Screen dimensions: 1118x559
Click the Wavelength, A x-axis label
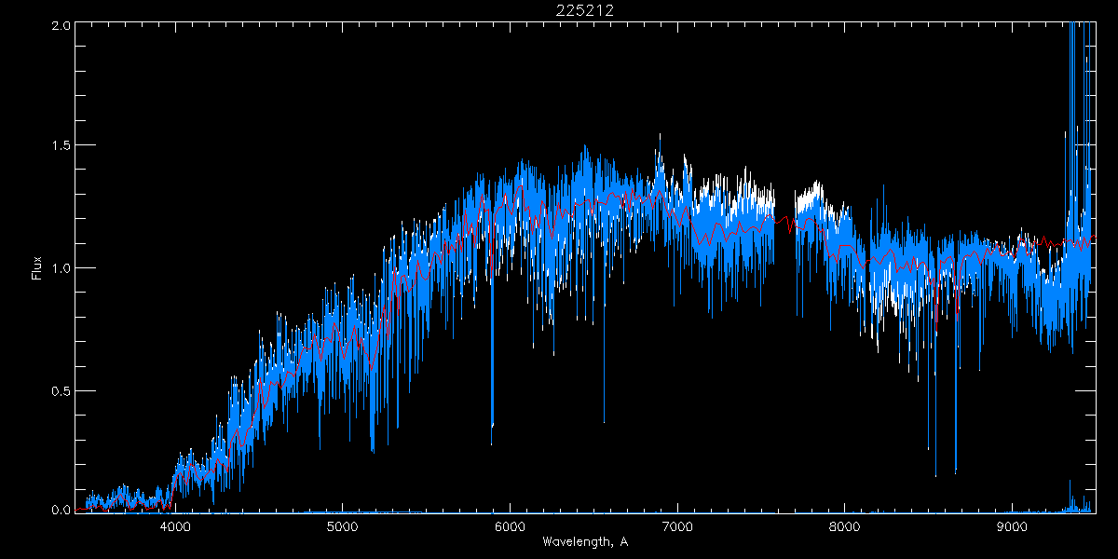pos(584,542)
